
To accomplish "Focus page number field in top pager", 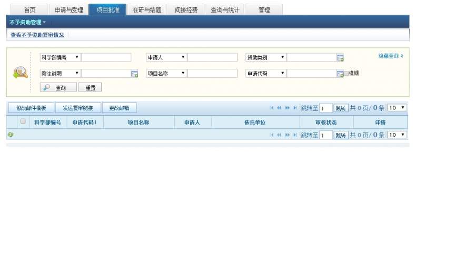I will 326,108.
